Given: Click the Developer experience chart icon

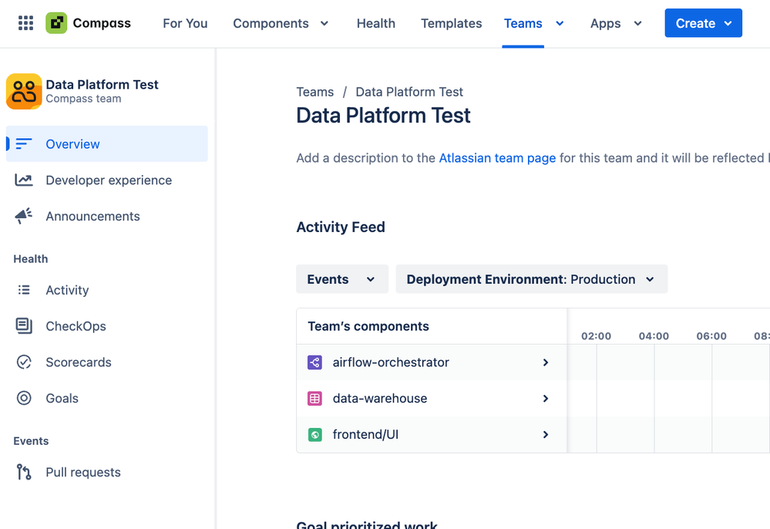Looking at the screenshot, I should 24,180.
